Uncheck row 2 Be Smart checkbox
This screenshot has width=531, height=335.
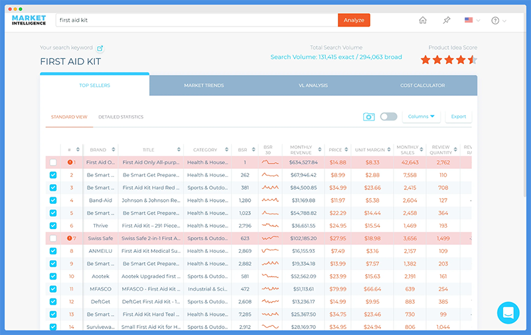coord(53,175)
